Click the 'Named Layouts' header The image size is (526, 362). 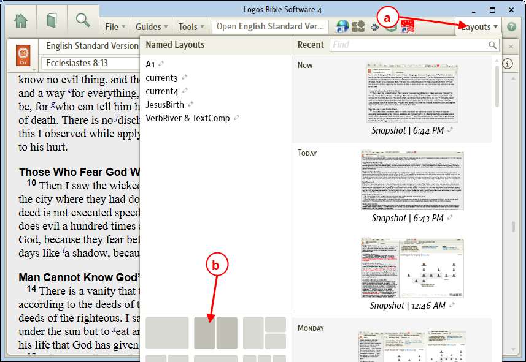[x=175, y=45]
